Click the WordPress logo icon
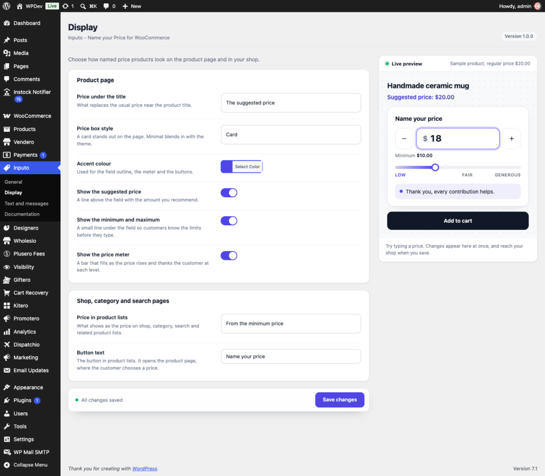 [6, 6]
